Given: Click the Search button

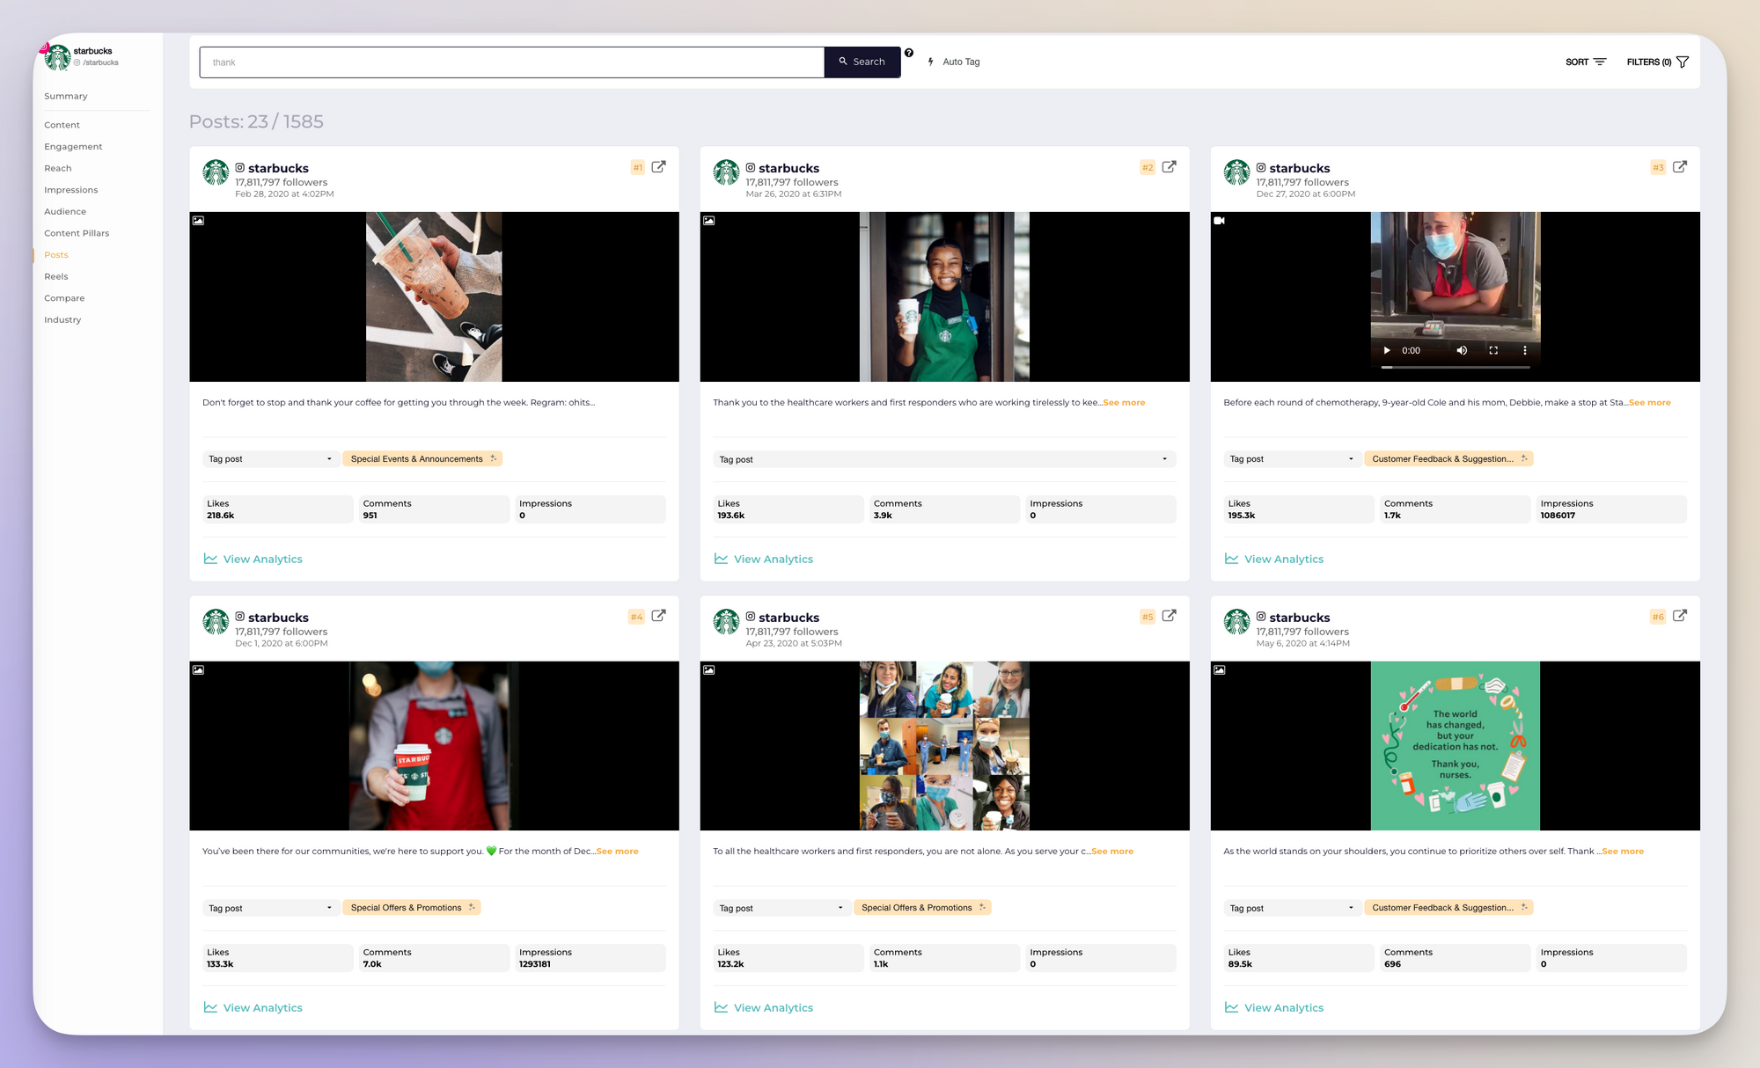Looking at the screenshot, I should [x=862, y=62].
